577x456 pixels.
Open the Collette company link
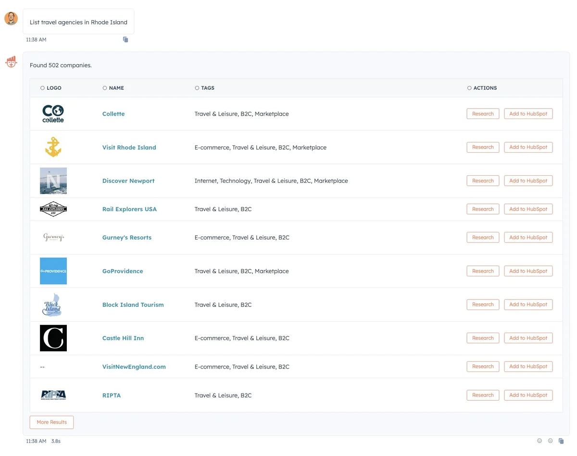pyautogui.click(x=113, y=114)
